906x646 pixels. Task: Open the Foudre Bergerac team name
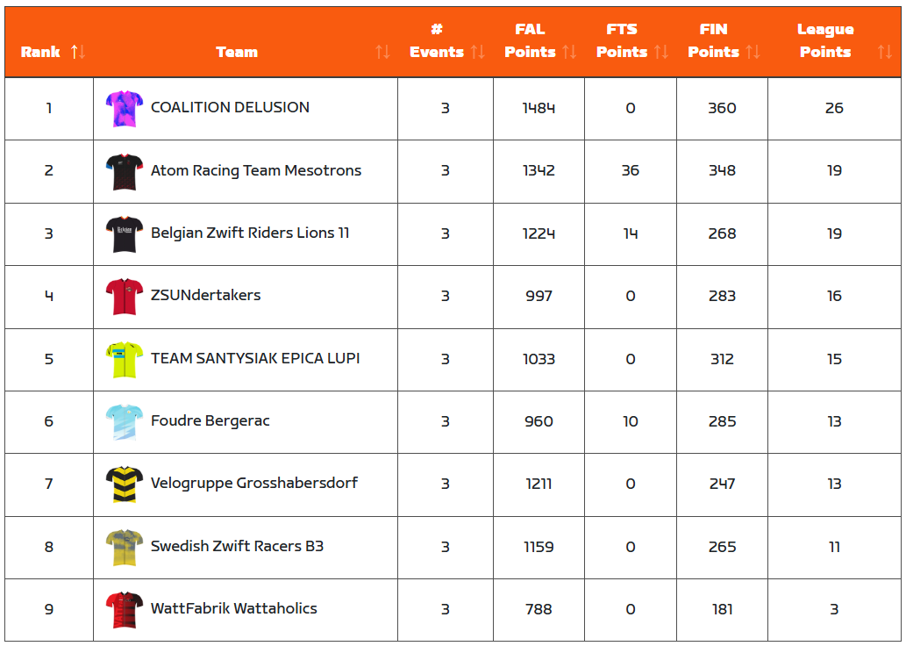[210, 421]
